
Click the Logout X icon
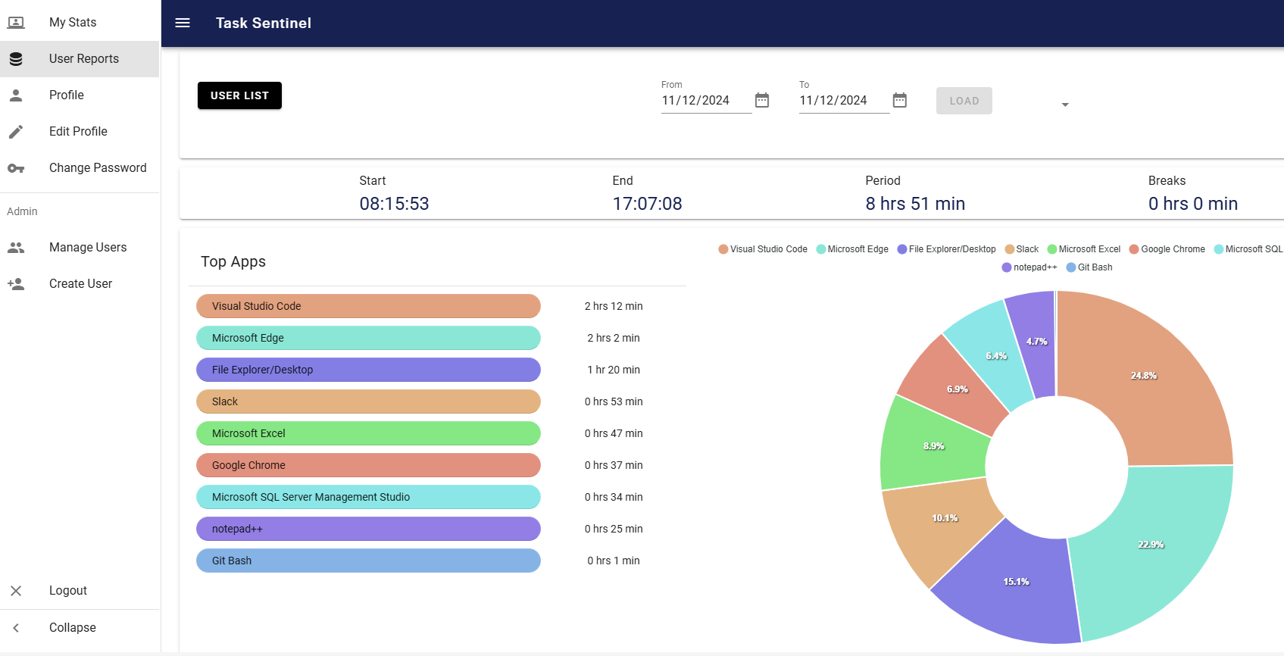point(16,591)
